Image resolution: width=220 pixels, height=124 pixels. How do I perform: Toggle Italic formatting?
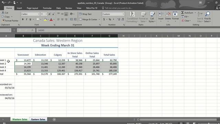point(26,19)
